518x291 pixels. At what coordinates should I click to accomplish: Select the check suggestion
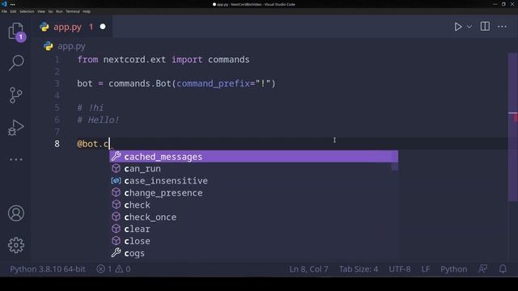(253, 205)
